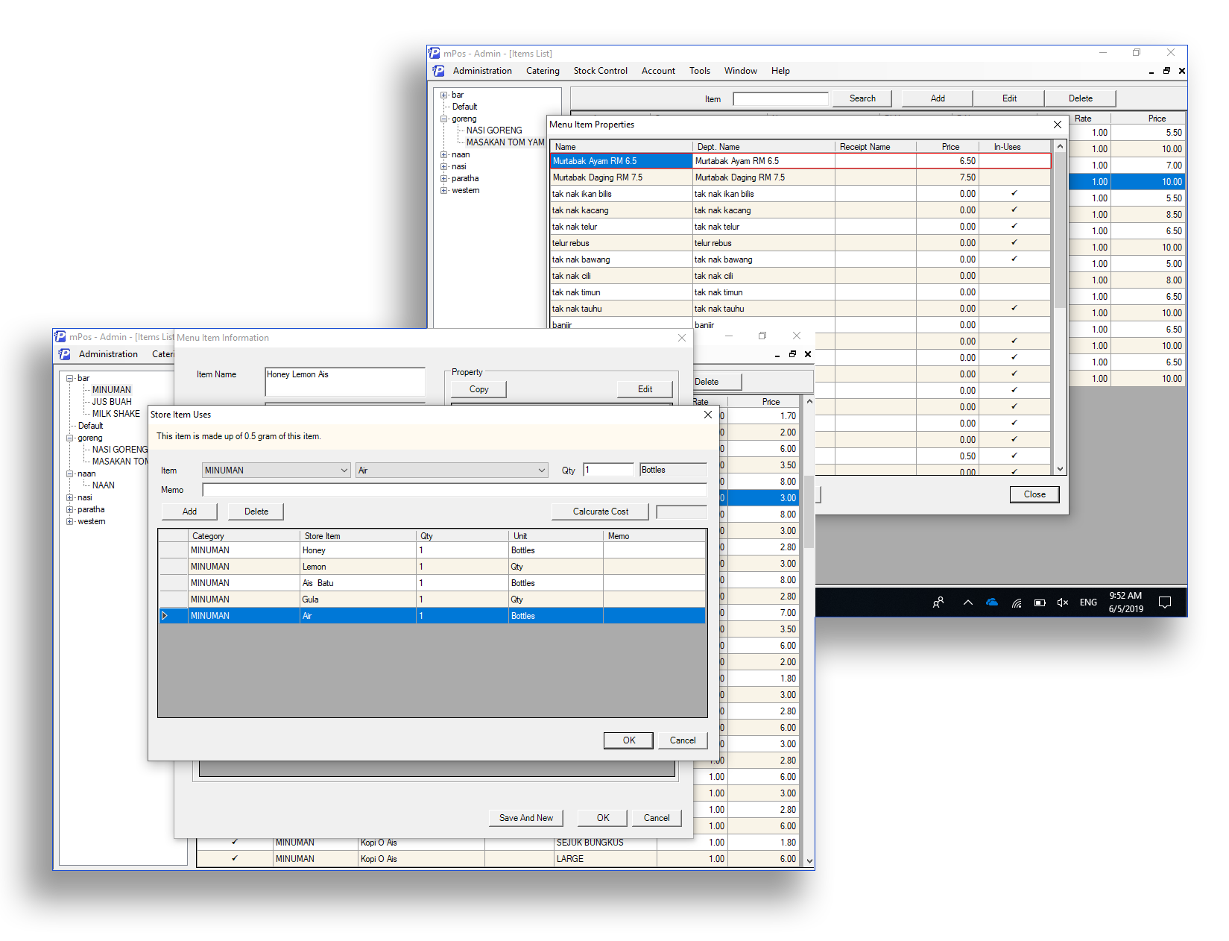The height and width of the screenshot is (941, 1229).
Task: Open the Action Center notification icon
Action: click(x=1165, y=602)
